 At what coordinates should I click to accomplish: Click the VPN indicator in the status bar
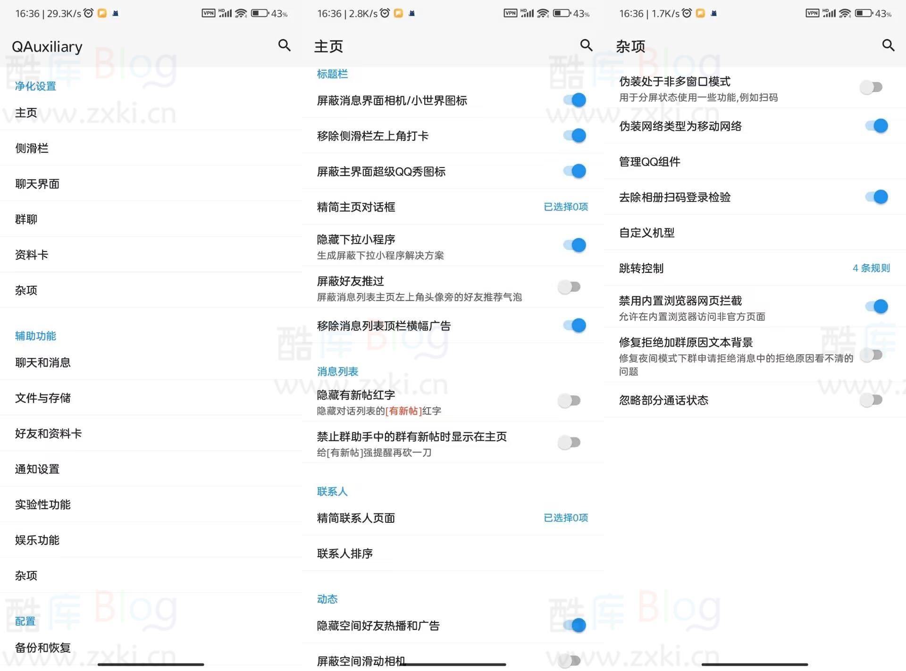(x=208, y=13)
